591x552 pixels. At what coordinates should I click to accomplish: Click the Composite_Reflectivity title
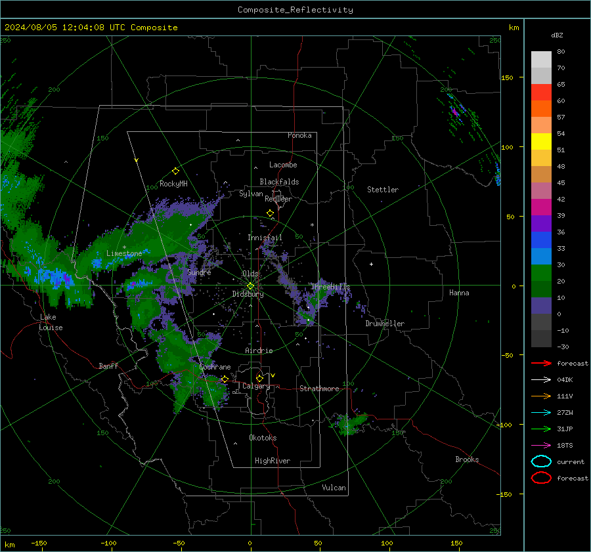pyautogui.click(x=295, y=10)
